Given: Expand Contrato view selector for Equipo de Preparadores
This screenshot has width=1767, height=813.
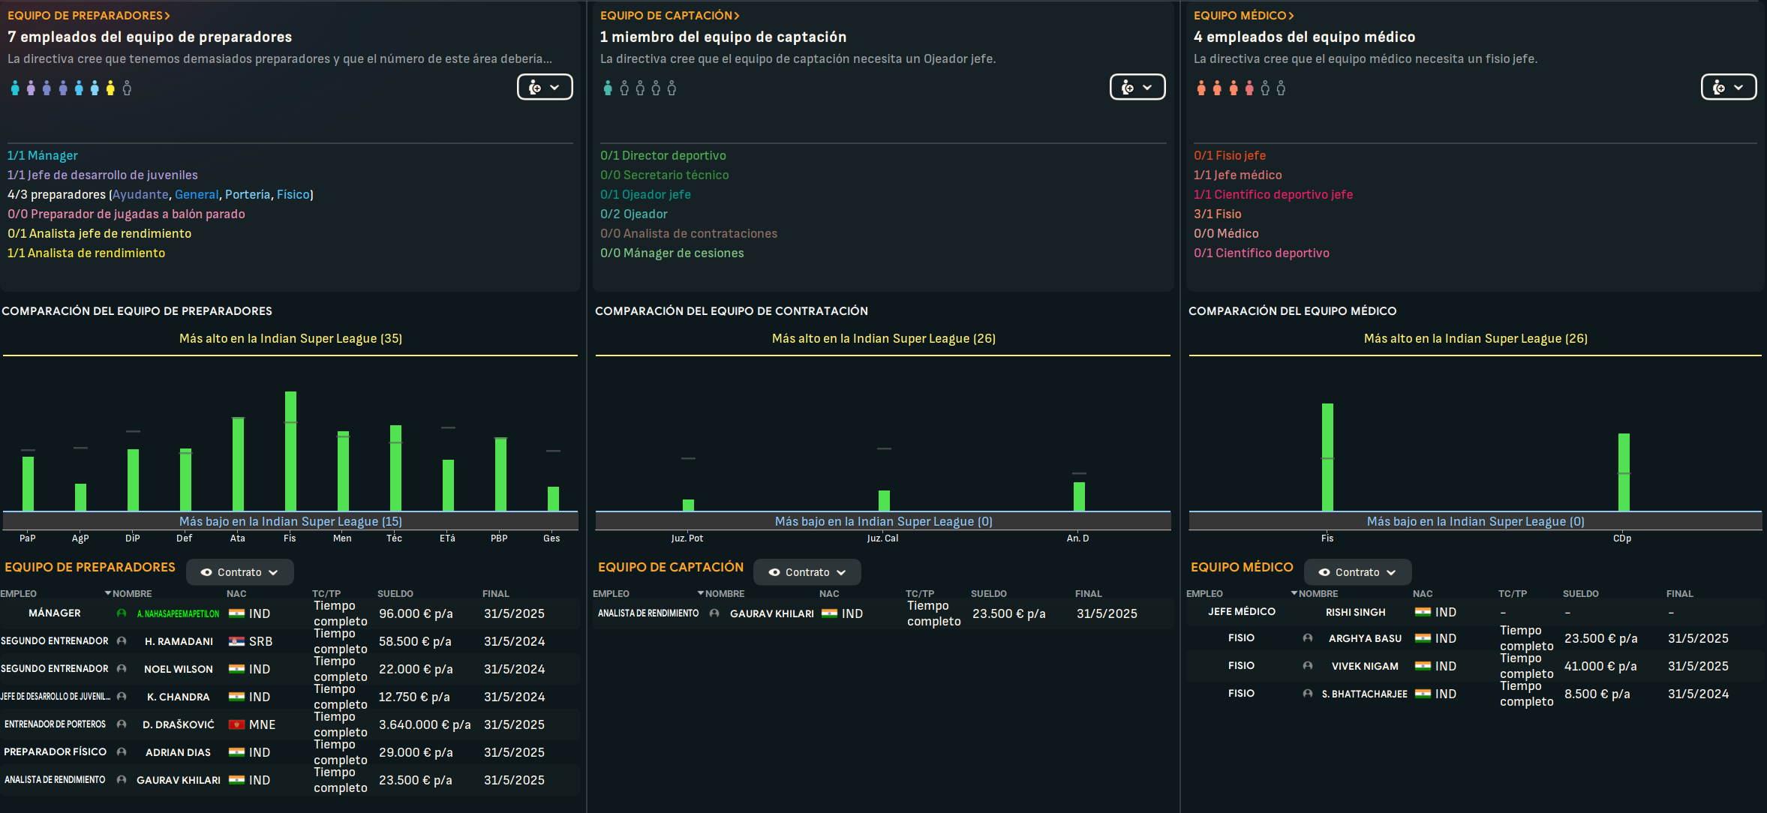Looking at the screenshot, I should point(240,572).
